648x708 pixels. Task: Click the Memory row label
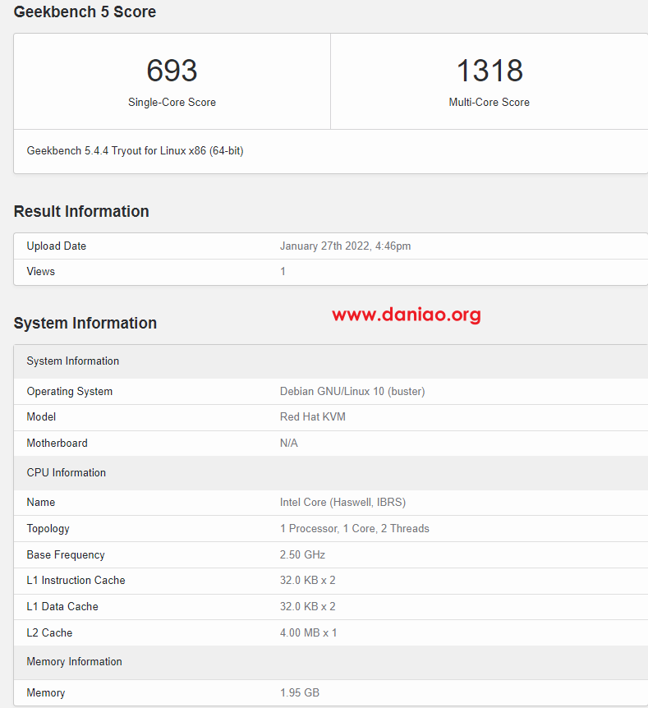[x=46, y=692]
